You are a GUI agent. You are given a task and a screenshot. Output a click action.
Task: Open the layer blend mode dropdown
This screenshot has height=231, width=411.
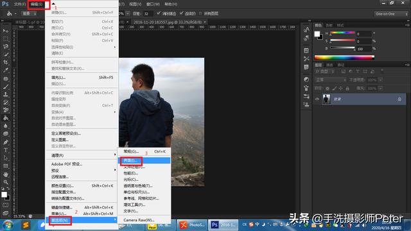point(331,80)
